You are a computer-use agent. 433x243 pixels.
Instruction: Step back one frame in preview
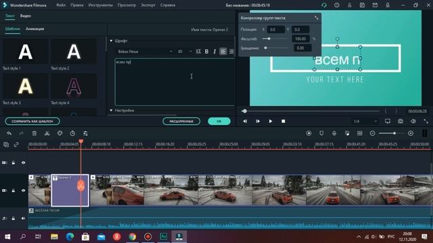tap(245, 122)
